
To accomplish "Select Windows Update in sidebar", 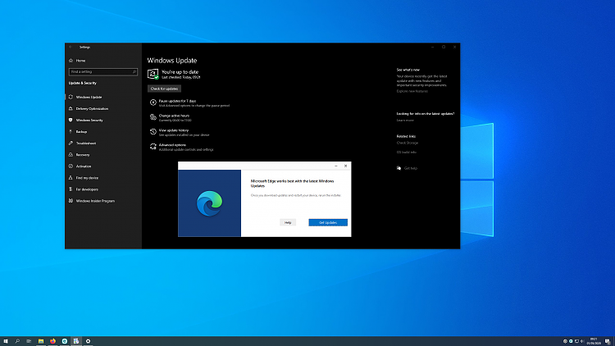I will (x=89, y=97).
